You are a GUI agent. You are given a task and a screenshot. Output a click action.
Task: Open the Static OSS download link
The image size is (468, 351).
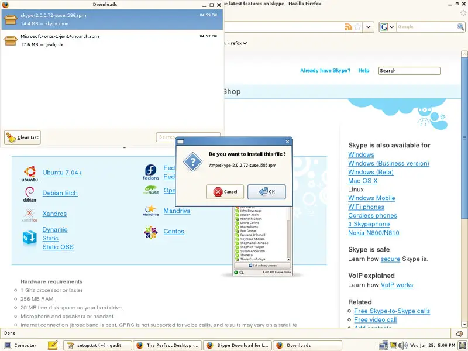58,247
